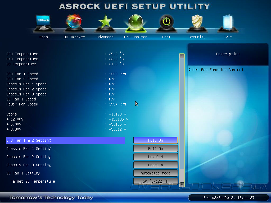Open CPU Fan 1 & 2 Setting Full On dropdown
Image resolution: width=271 pixels, height=203 pixels.
point(156,140)
